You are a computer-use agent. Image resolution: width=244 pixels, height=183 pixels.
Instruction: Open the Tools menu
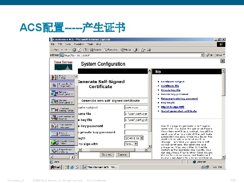[x=90, y=44]
